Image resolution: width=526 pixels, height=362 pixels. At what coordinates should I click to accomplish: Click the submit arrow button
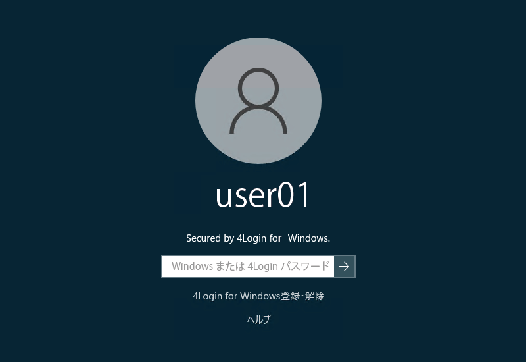tap(345, 267)
